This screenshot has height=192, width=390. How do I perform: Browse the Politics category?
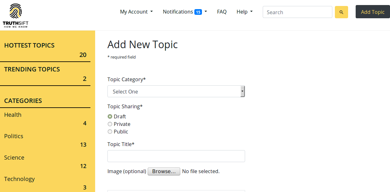pos(14,136)
